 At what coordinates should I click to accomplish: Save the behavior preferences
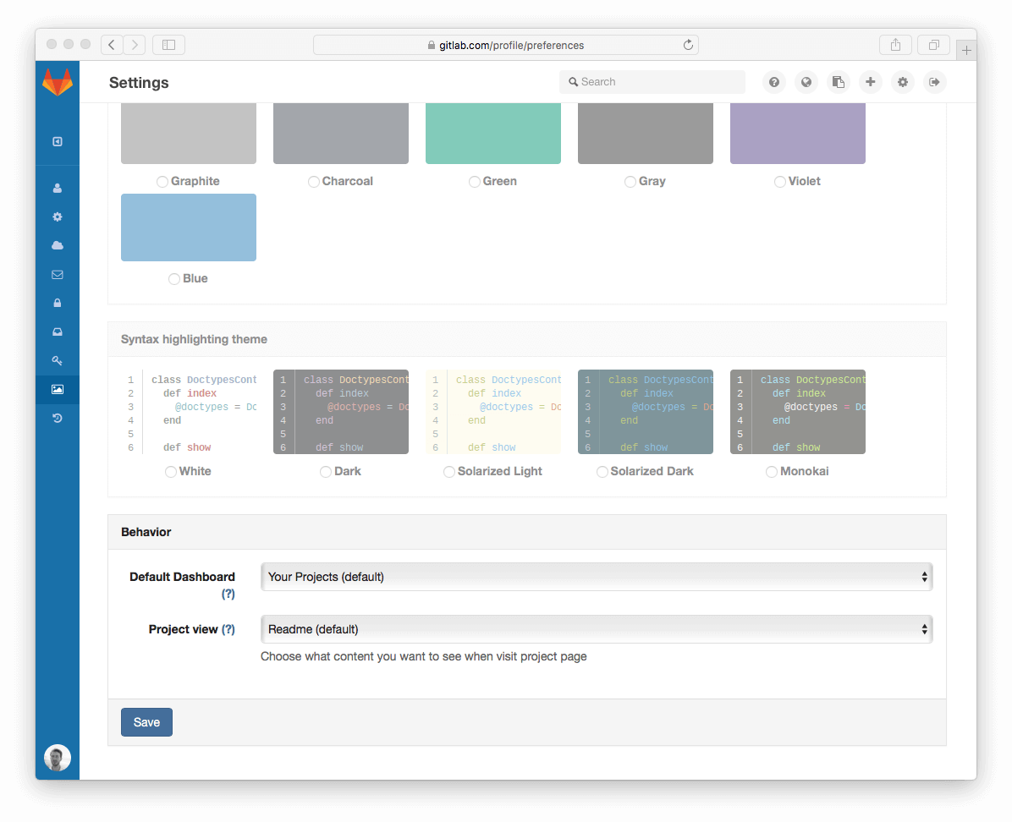click(146, 722)
